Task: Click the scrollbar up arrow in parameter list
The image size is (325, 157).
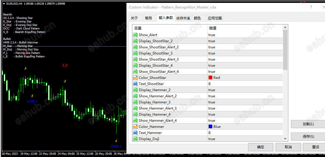Action: 285,27
